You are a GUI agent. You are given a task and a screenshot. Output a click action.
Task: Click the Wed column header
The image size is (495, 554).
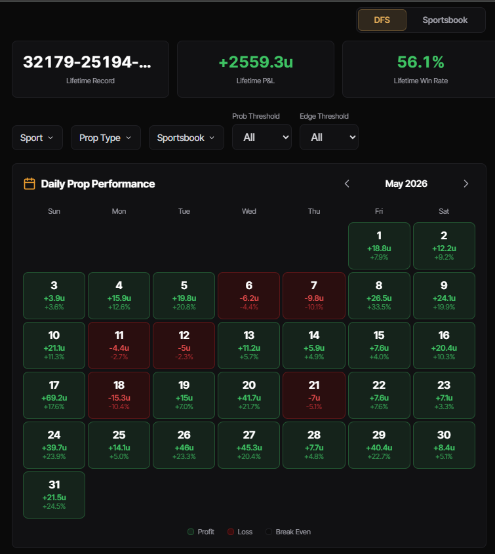(249, 211)
